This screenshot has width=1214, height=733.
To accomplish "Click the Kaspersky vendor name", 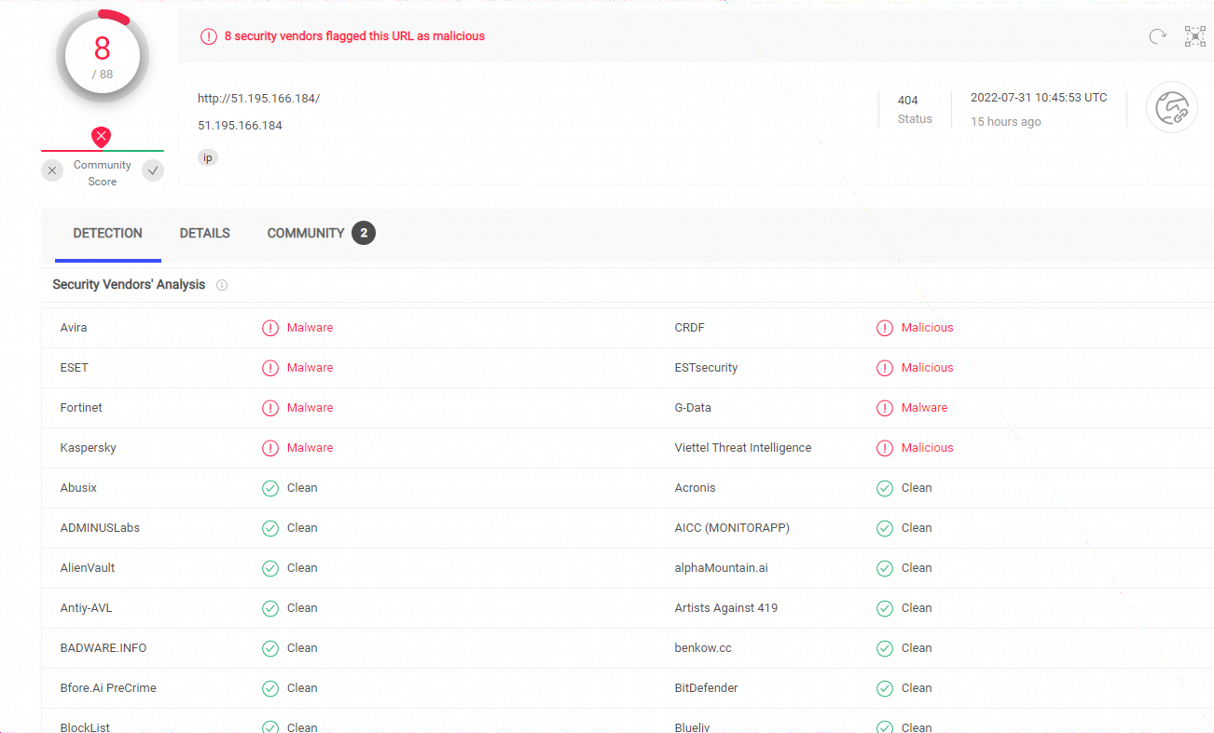I will (89, 448).
